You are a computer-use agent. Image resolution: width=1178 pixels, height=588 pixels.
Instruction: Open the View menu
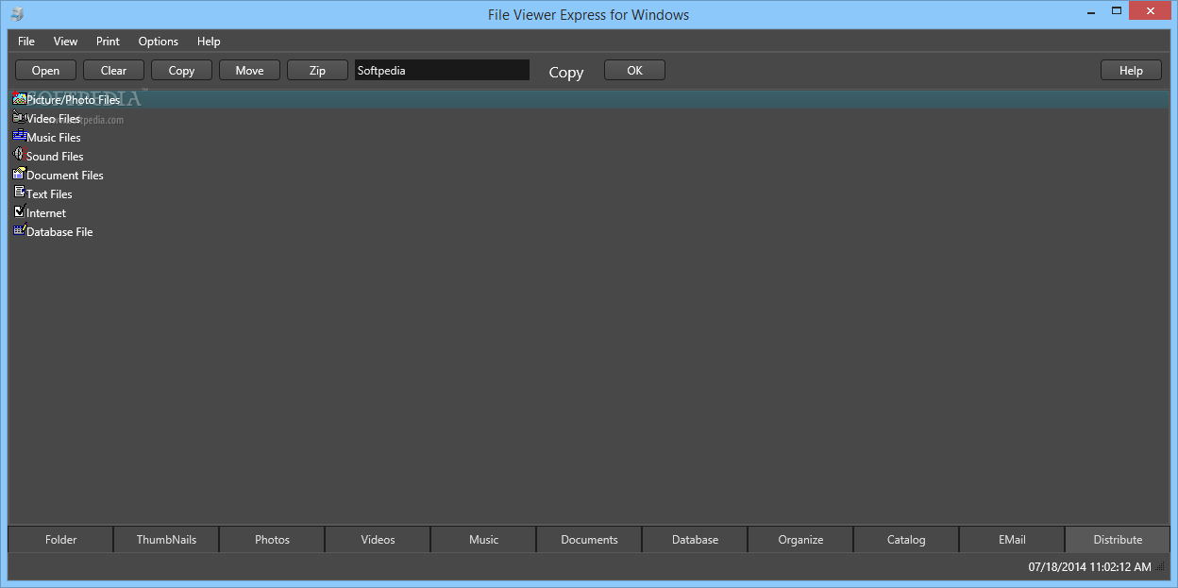(x=66, y=41)
